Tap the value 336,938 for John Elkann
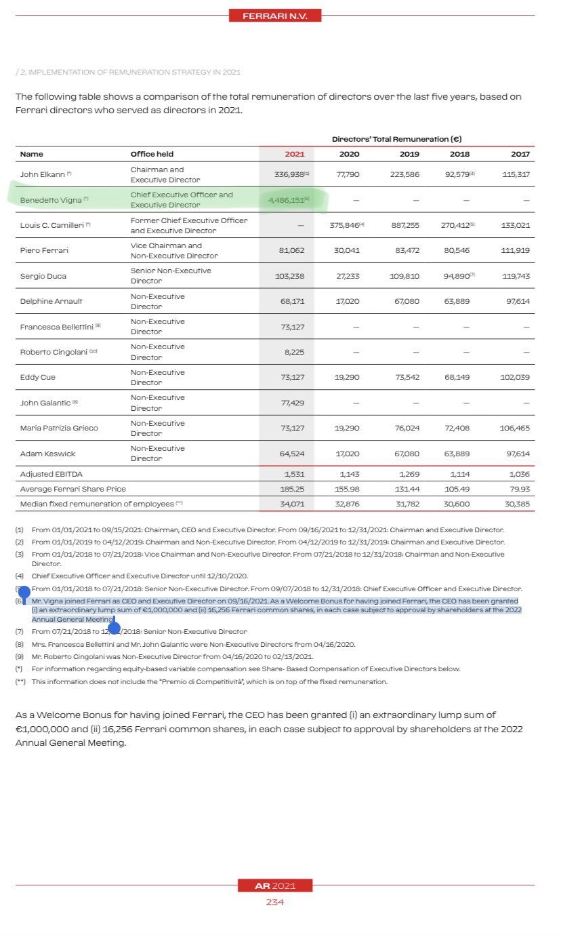Image resolution: width=561 pixels, height=937 pixels. tap(289, 174)
